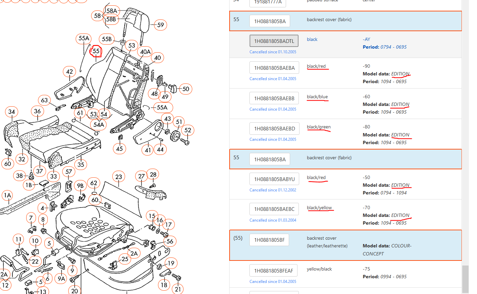This screenshot has height=294, width=477.
Task: Select the 1H0881805BF leather backrest cover row
Action: coord(346,245)
